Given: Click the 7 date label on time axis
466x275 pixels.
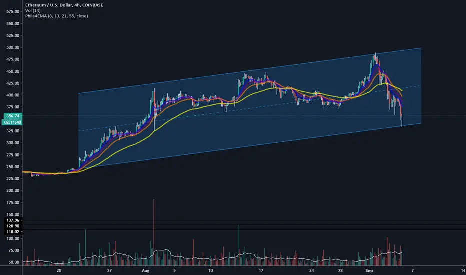Looking at the screenshot, I should [x=413, y=271].
